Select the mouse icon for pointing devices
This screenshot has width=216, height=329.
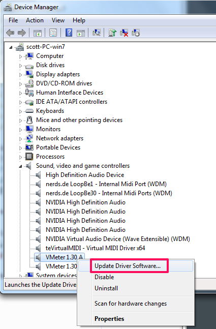pos(29,120)
